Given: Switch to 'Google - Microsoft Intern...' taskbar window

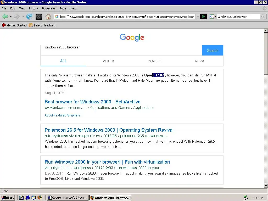Looking at the screenshot, I should [x=68, y=198].
